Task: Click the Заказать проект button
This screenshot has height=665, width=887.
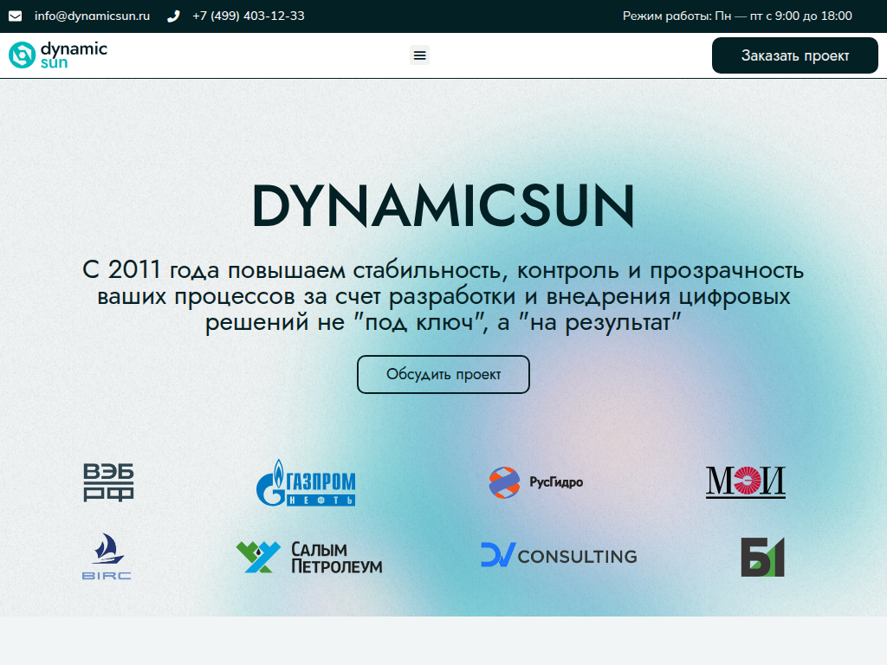Action: point(794,55)
